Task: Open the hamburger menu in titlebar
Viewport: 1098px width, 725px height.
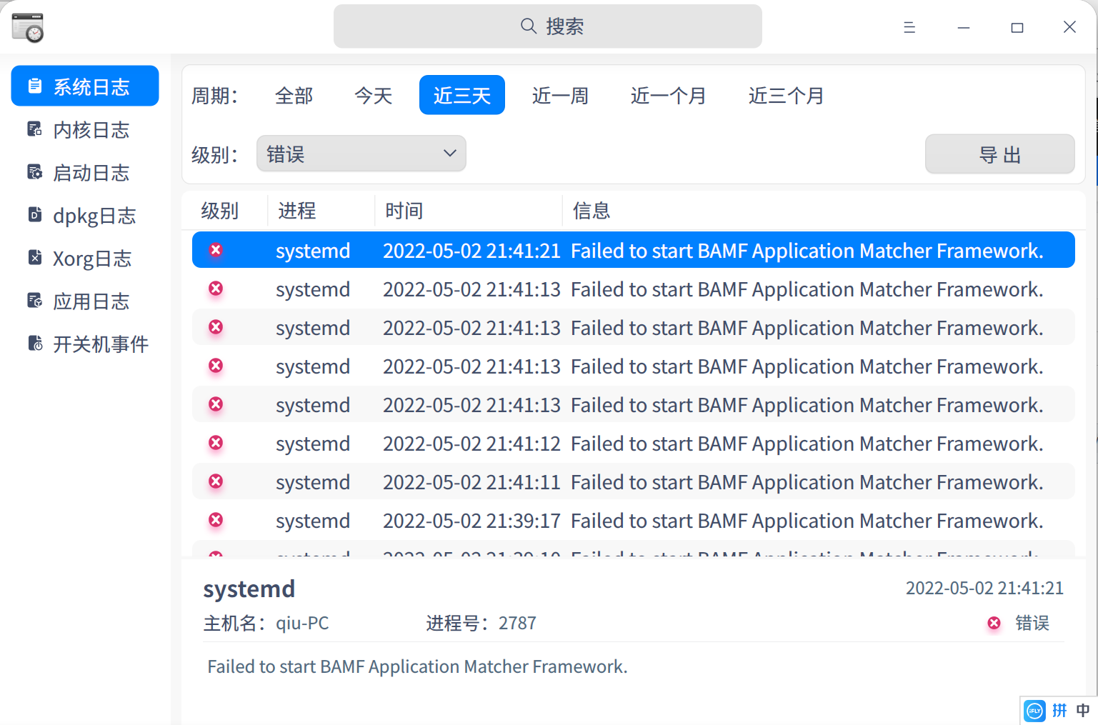Action: pyautogui.click(x=909, y=26)
